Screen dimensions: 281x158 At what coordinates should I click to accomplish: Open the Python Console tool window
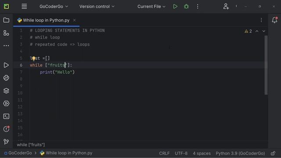click(6, 78)
